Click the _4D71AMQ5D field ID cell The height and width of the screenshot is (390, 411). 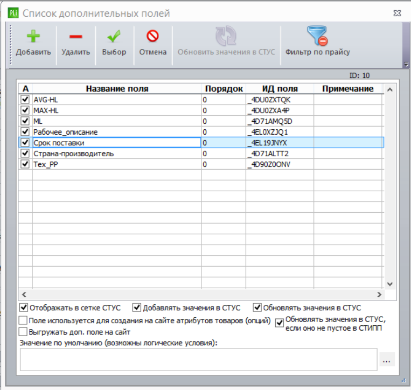(x=280, y=121)
